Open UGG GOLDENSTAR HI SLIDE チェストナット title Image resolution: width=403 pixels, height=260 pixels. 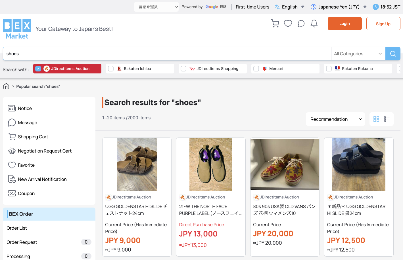[x=136, y=210]
